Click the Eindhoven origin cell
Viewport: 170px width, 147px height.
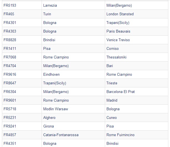(x=73, y=74)
